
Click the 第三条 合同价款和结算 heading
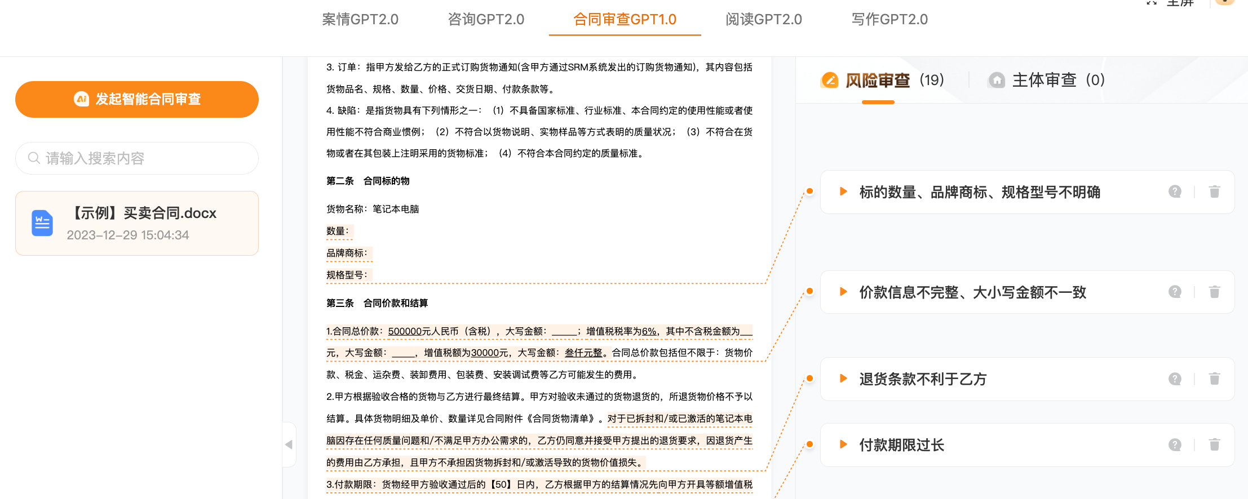pos(377,303)
